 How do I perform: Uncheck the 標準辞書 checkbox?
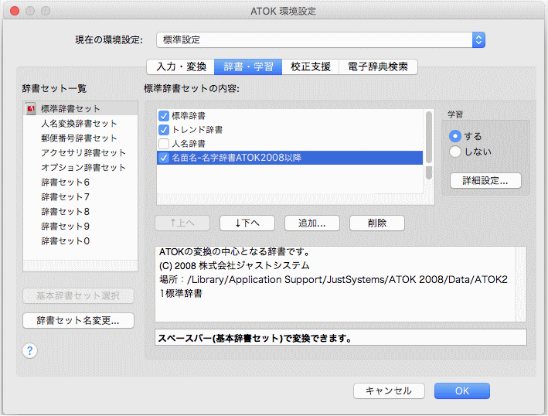(164, 116)
